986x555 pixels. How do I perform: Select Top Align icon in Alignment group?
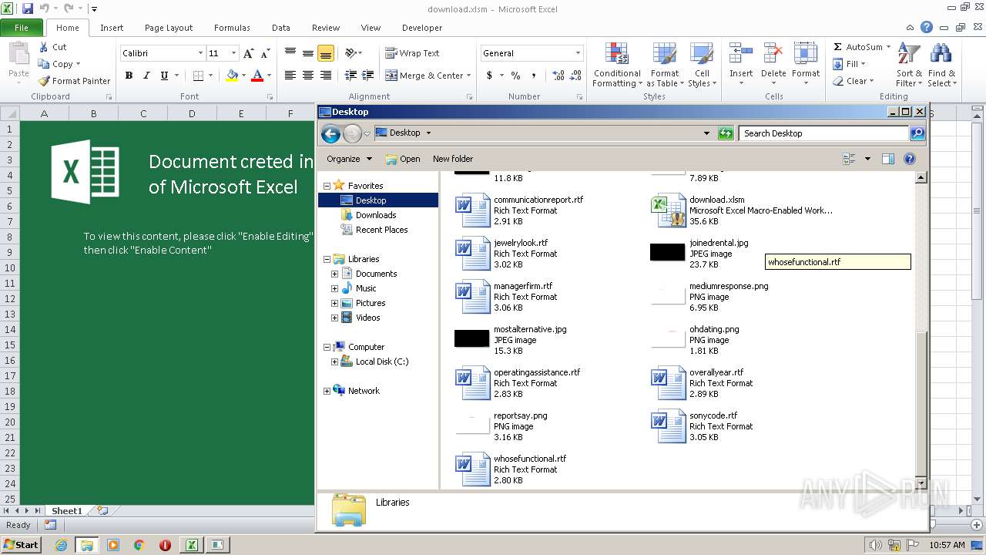pos(290,53)
